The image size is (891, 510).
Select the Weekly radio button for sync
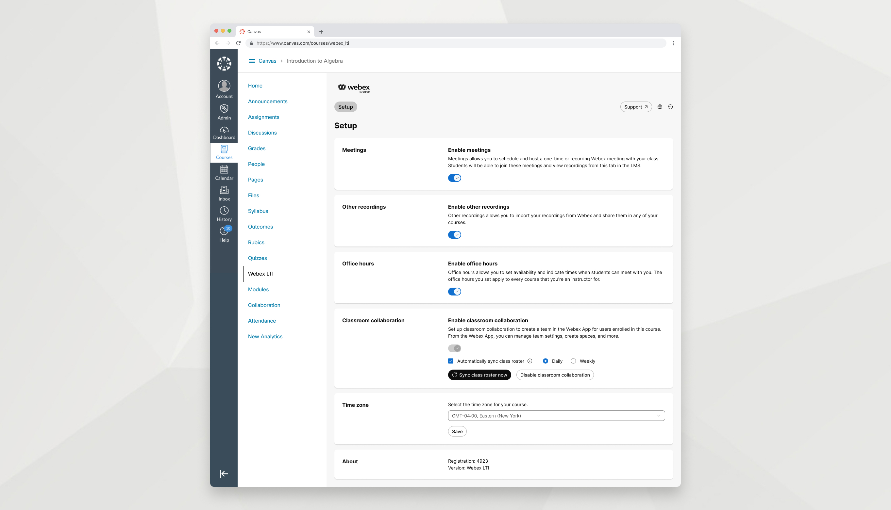tap(573, 361)
